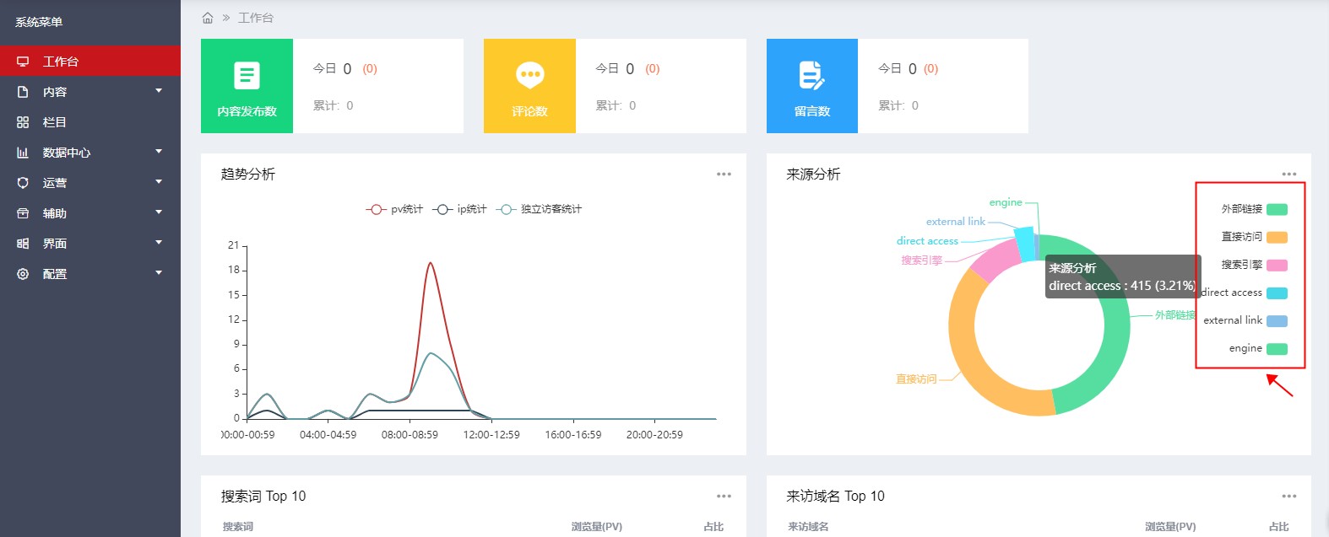Click the green 内容发布数 document icon
1329x537 pixels.
click(247, 76)
